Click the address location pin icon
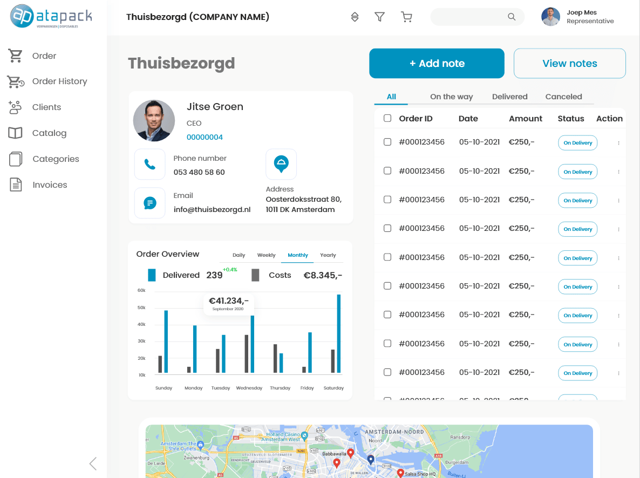Image resolution: width=640 pixels, height=478 pixels. (281, 164)
